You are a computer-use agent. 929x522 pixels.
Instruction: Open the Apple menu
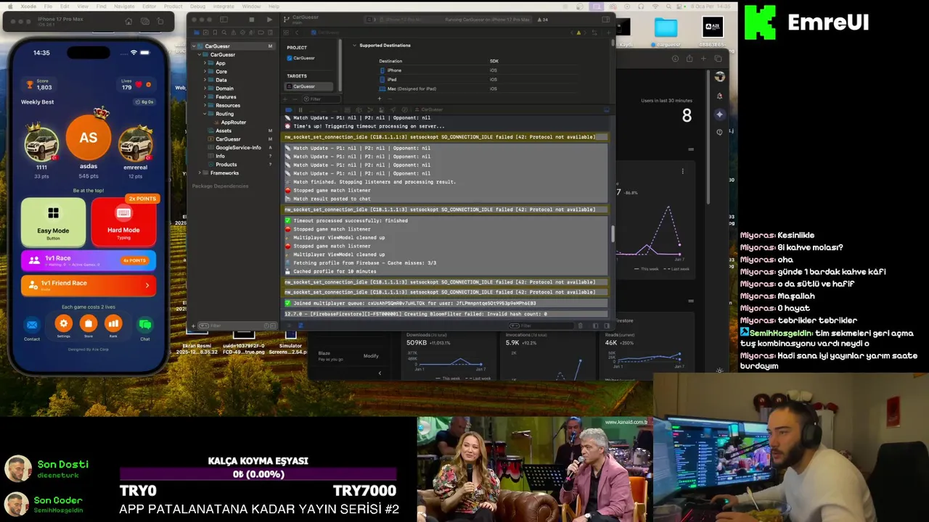point(10,6)
